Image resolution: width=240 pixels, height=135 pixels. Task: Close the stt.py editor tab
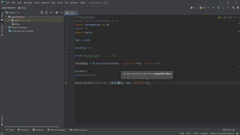pyautogui.click(x=76, y=13)
